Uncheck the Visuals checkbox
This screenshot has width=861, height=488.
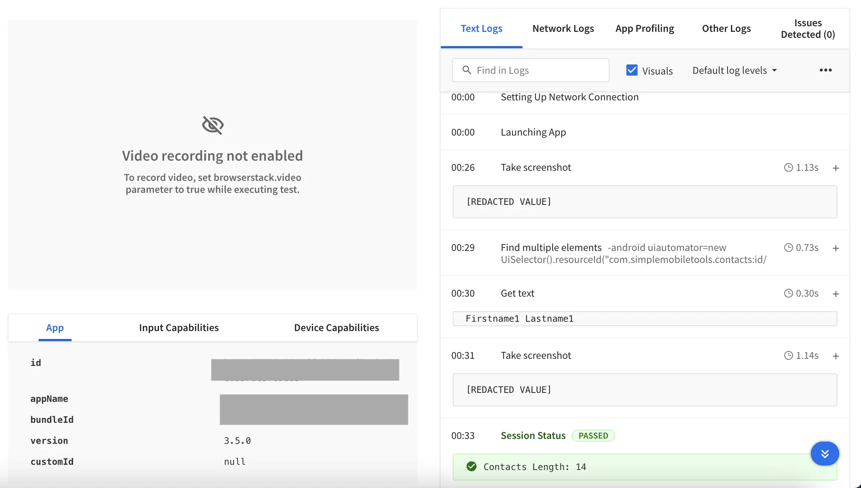pyautogui.click(x=632, y=70)
